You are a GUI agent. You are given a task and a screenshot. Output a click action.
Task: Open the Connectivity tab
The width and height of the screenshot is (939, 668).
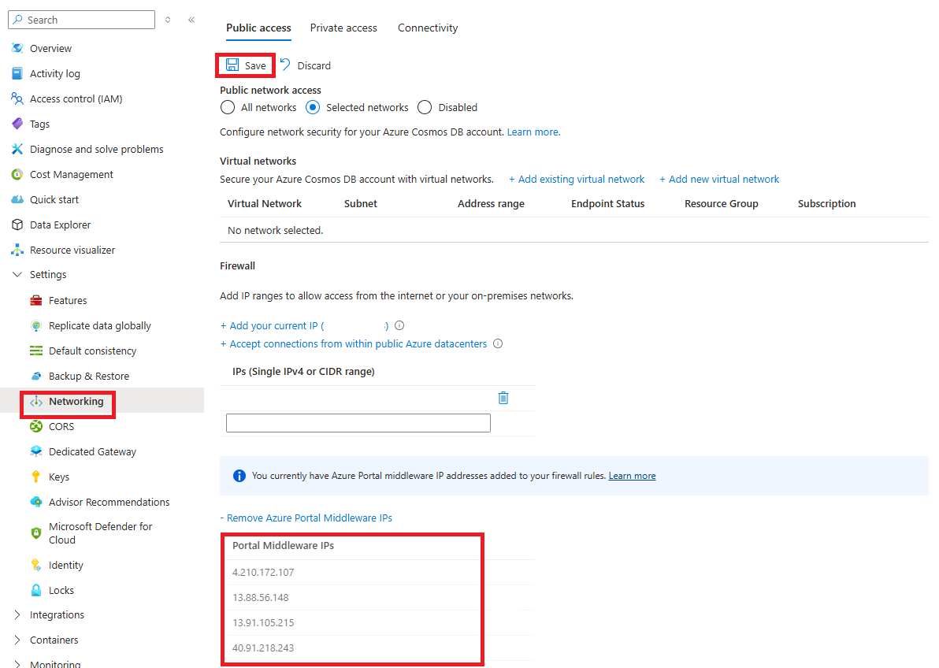click(428, 28)
